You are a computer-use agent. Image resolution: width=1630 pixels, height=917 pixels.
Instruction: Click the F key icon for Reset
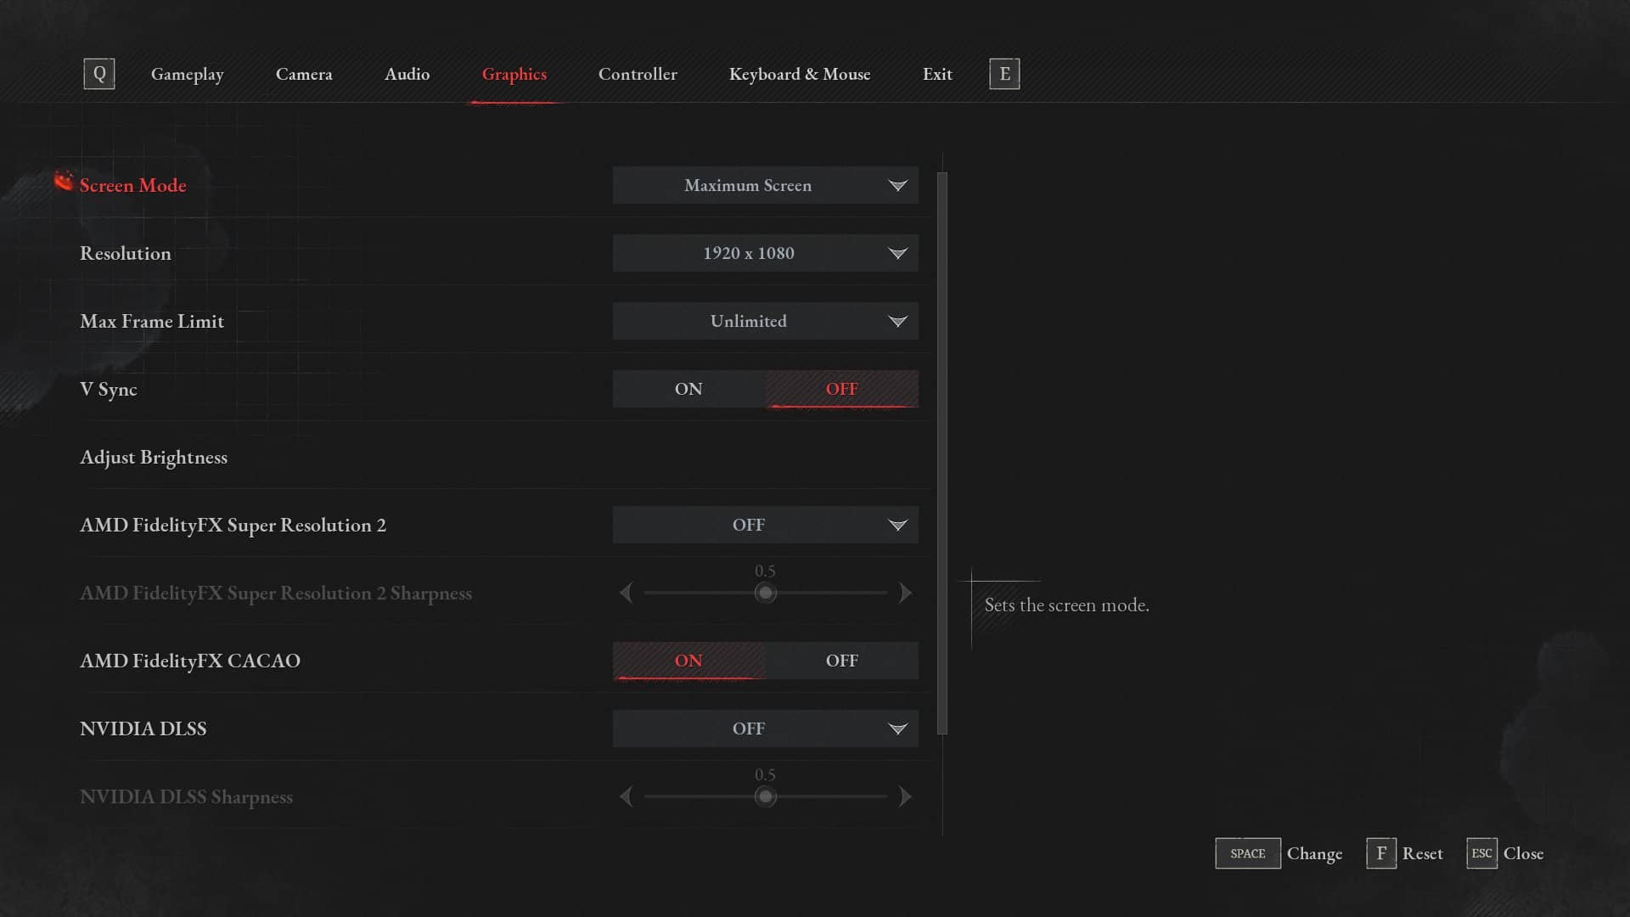[x=1381, y=853]
